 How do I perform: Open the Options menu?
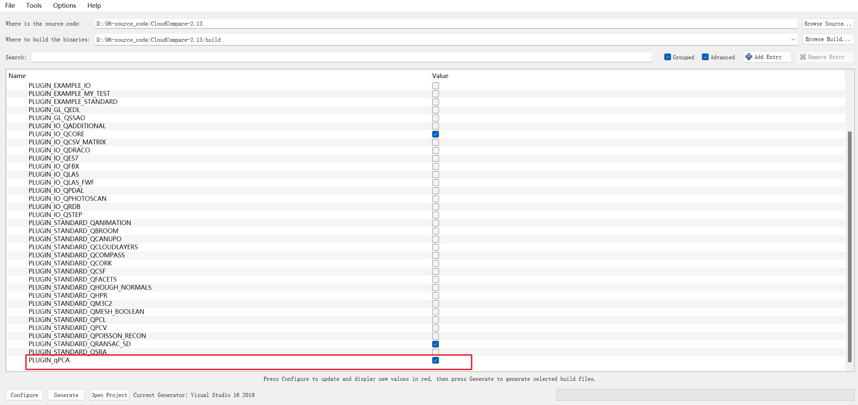[x=64, y=5]
